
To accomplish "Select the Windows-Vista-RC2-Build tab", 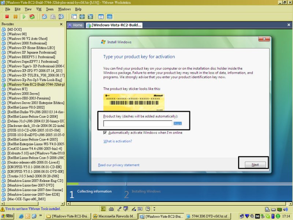I will 114,25.
